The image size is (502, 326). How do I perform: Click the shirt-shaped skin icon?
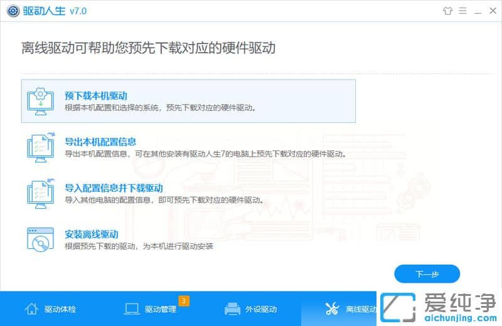[x=447, y=10]
